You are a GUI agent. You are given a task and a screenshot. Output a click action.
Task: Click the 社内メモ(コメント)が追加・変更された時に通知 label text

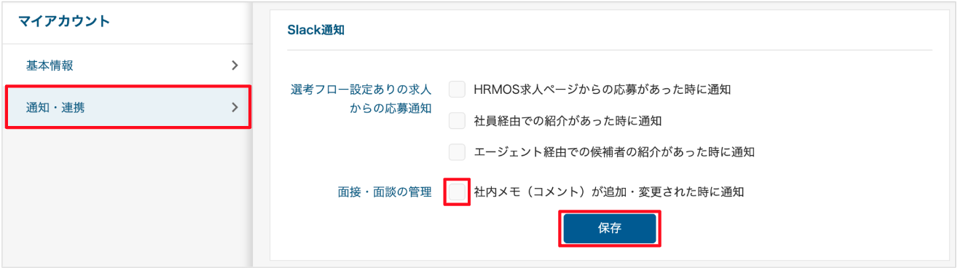(608, 192)
